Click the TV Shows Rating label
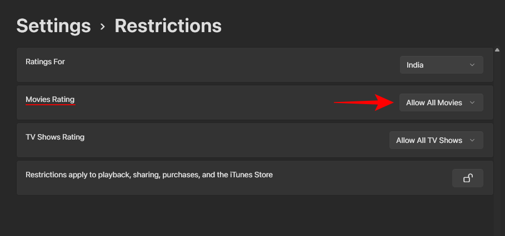 (x=55, y=136)
